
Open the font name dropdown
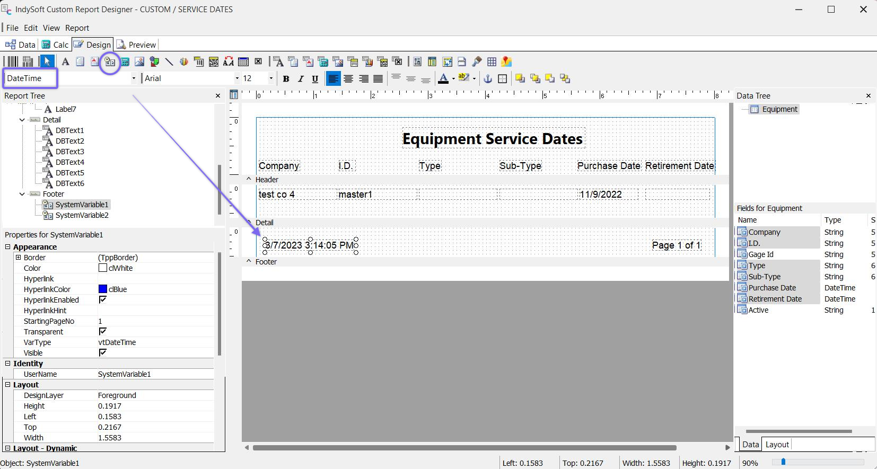(x=236, y=78)
